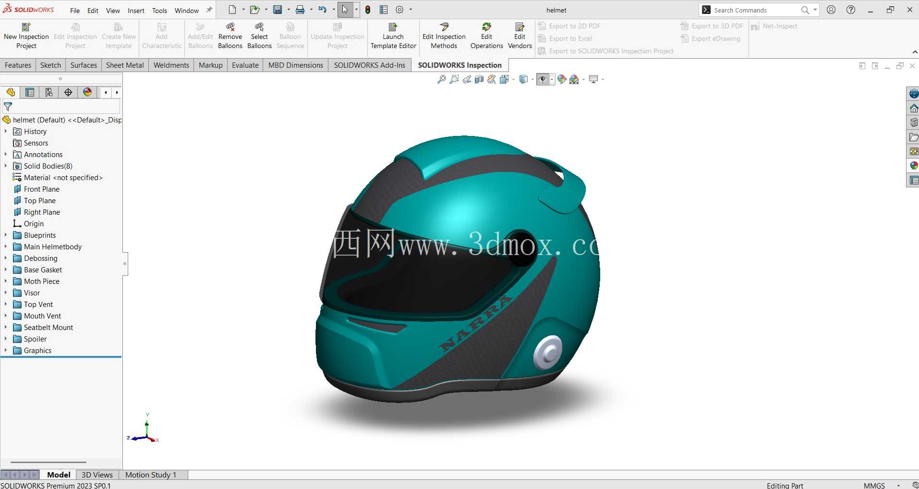Expand the Main Helmetbody folder

(x=6, y=246)
